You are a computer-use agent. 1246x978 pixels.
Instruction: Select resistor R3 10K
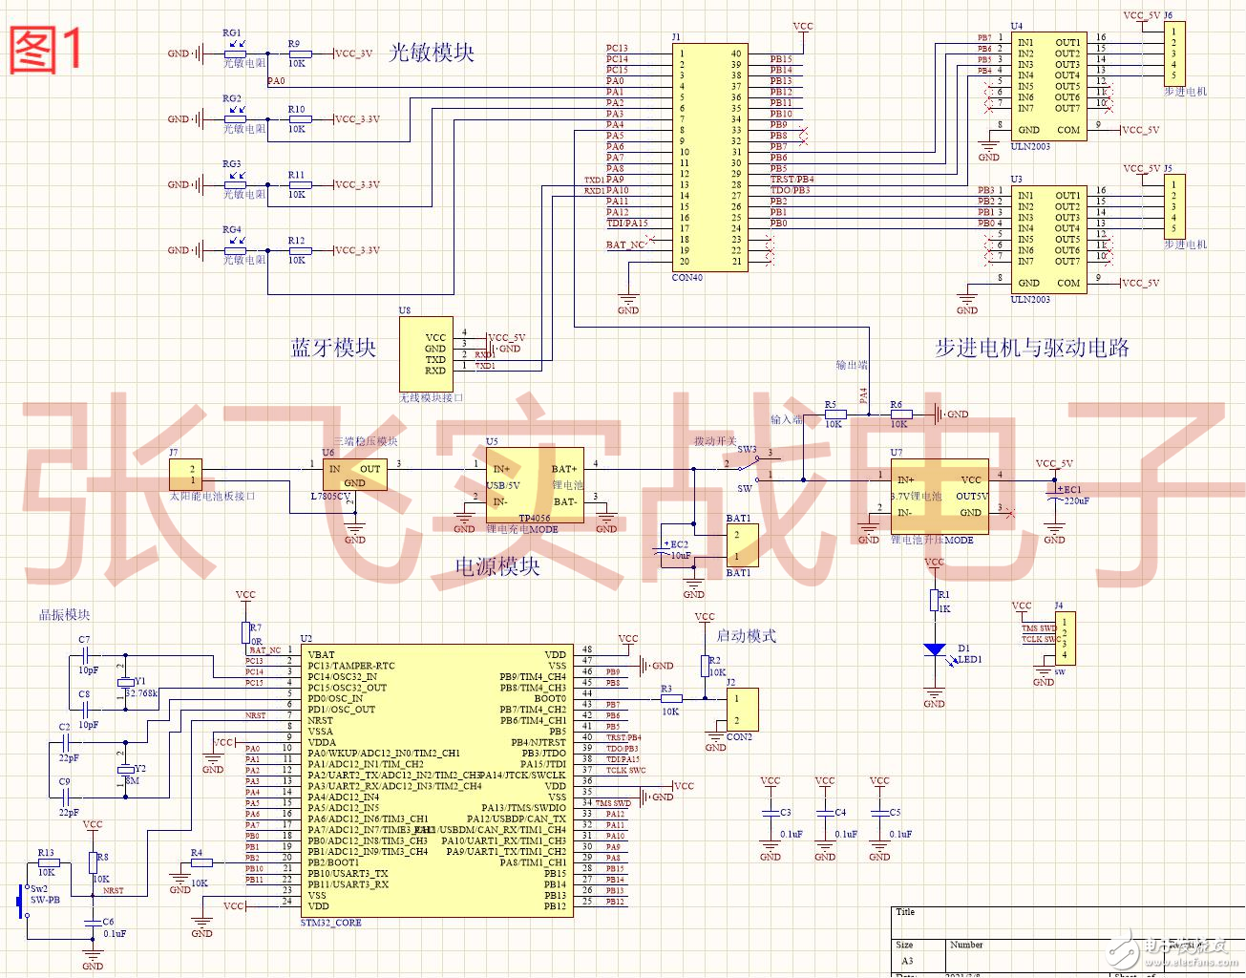click(x=671, y=698)
